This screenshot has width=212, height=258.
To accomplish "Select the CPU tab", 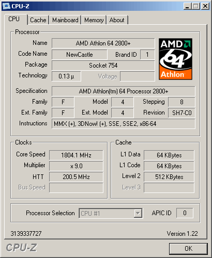I will [14, 19].
